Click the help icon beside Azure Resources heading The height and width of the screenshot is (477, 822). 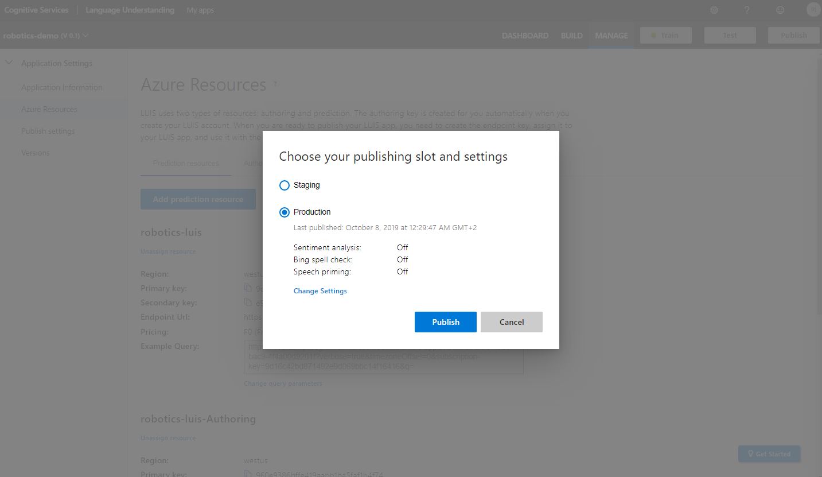(x=275, y=84)
